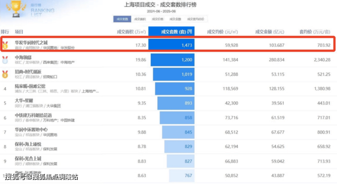Click area value 10.81
Image resolution: width=337 pixels, height=184 pixels.
[x=141, y=89]
